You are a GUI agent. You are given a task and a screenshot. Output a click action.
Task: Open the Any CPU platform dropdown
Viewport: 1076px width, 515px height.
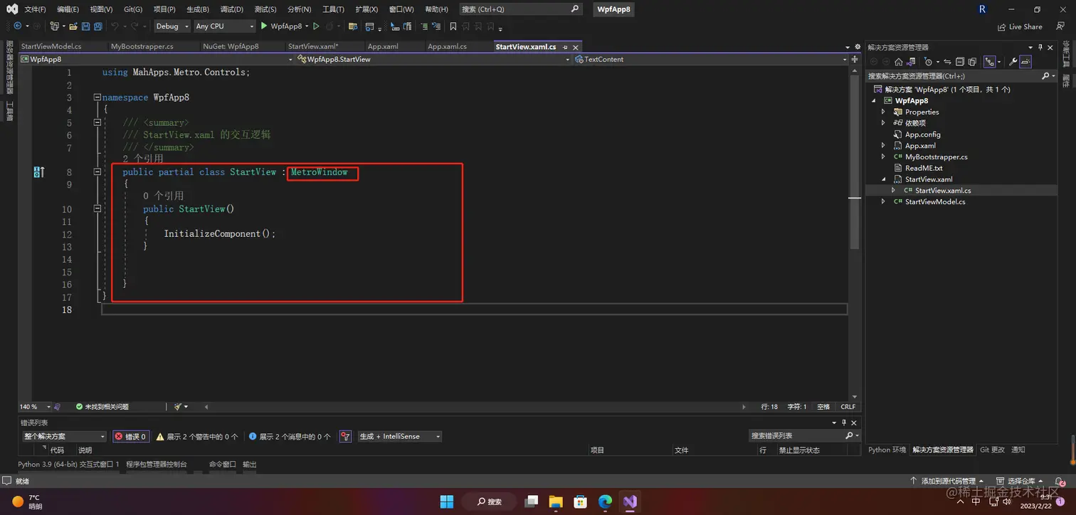(x=224, y=26)
